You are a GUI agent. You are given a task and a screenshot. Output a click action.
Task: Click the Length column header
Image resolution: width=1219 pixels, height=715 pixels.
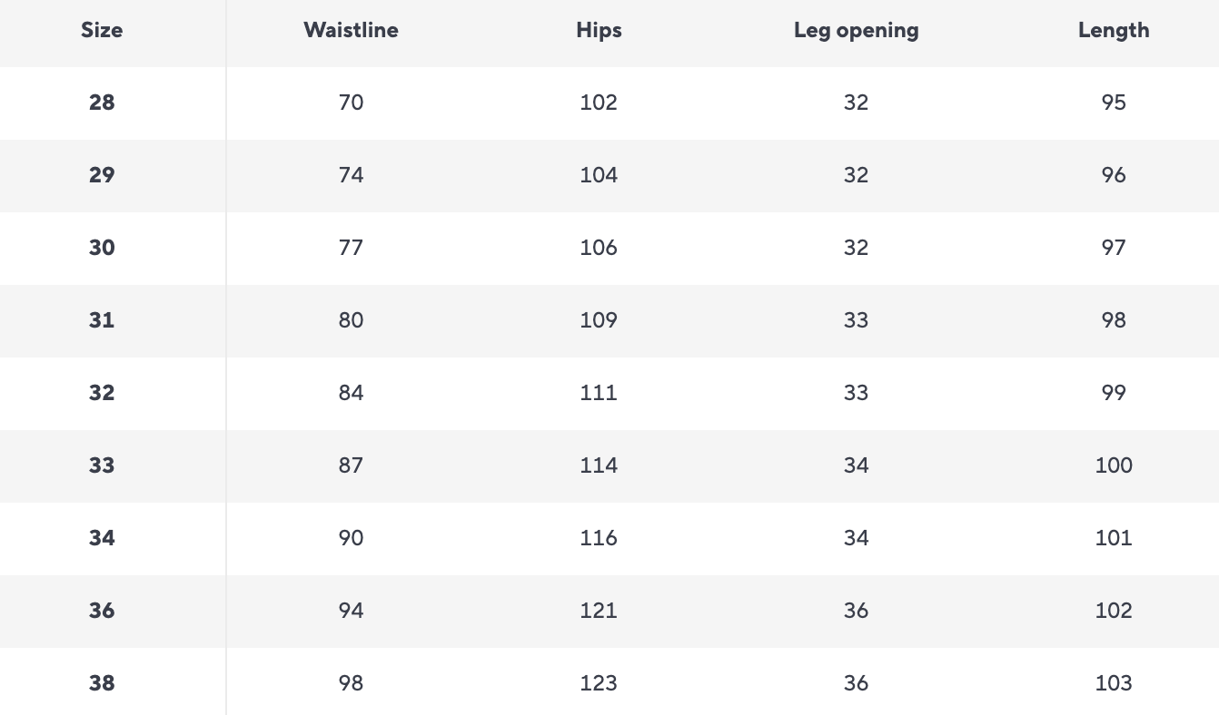click(1114, 30)
